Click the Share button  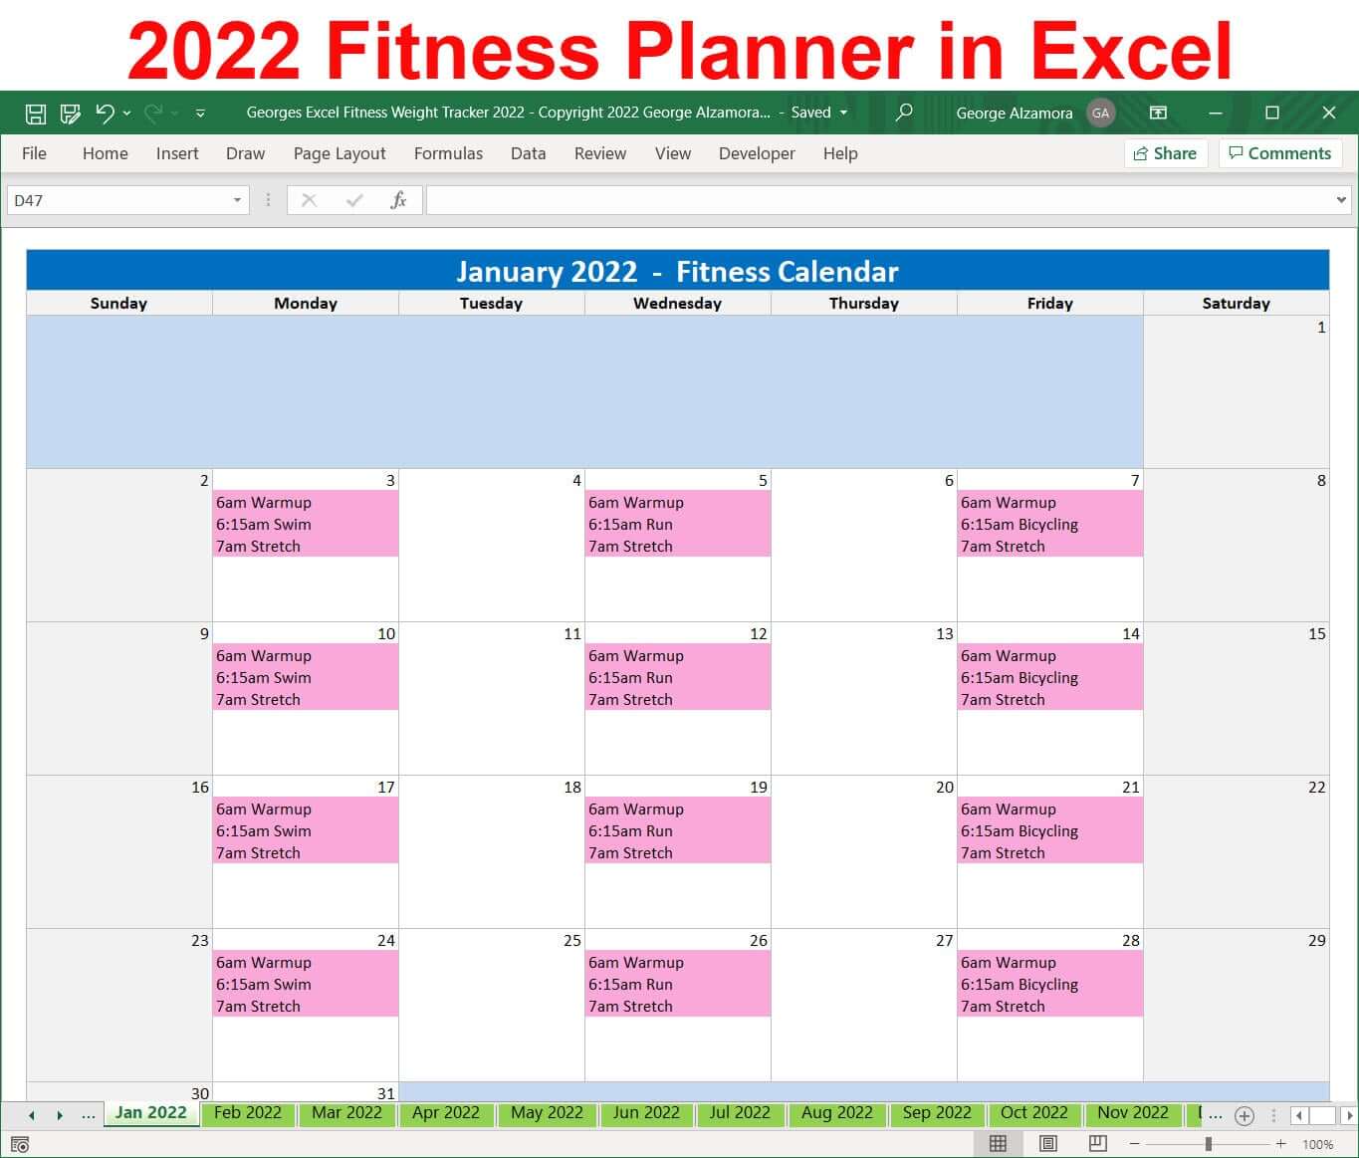pos(1166,153)
